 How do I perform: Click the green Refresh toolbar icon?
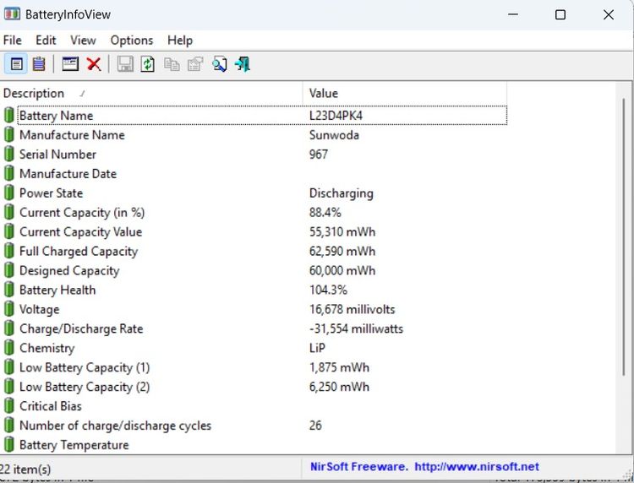pyautogui.click(x=148, y=64)
